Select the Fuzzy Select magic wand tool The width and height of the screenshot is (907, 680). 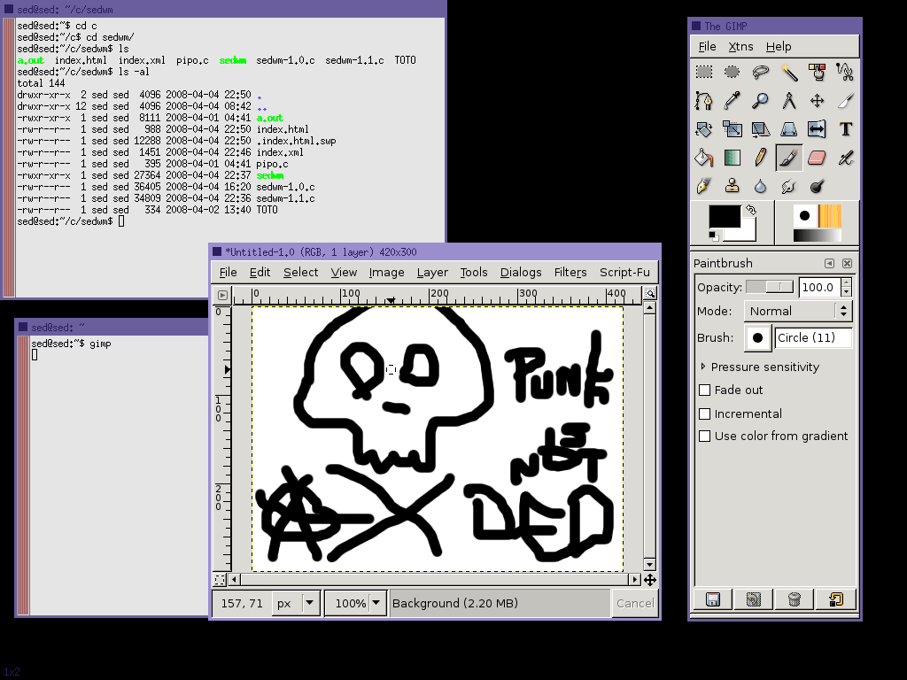click(789, 73)
